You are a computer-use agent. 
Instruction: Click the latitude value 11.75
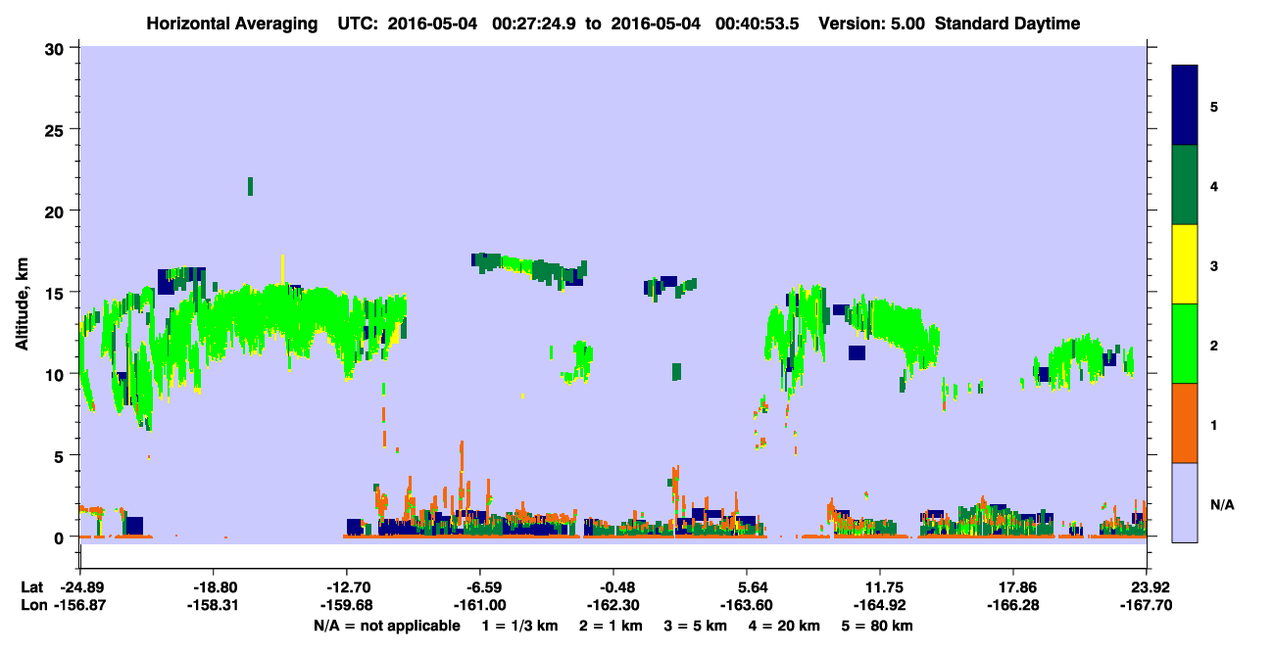click(x=880, y=586)
